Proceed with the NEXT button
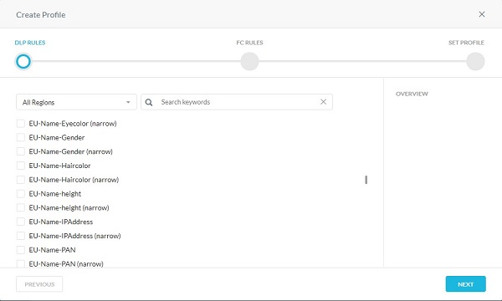 click(465, 284)
